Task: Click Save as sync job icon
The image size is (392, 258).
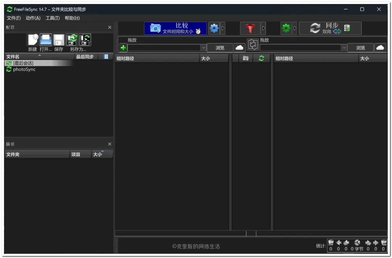Action: pyautogui.click(x=72, y=40)
